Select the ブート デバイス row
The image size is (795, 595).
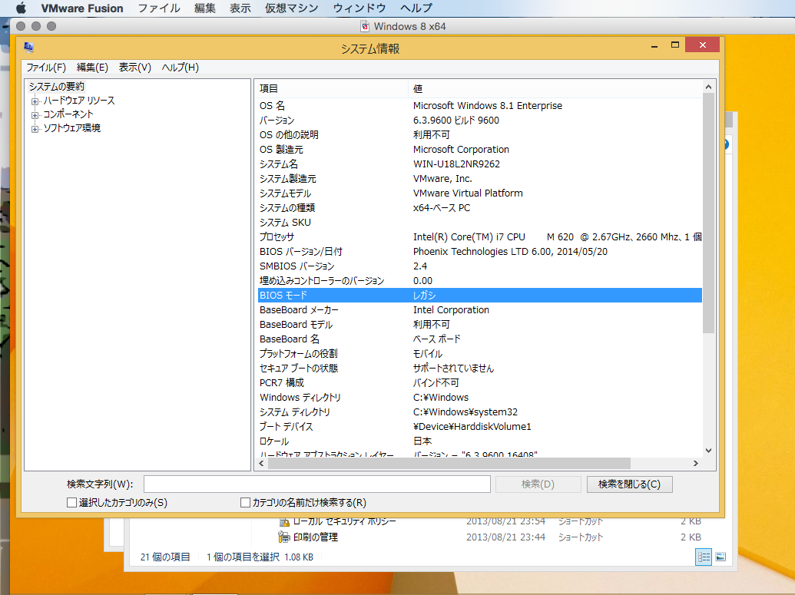(479, 426)
